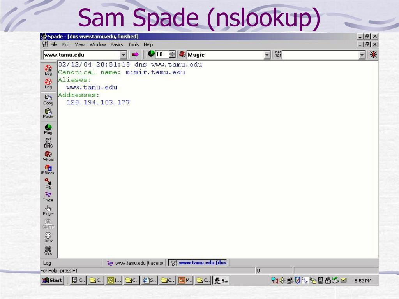The height and width of the screenshot is (299, 399).
Task: Open the Window menu
Action: click(x=97, y=44)
